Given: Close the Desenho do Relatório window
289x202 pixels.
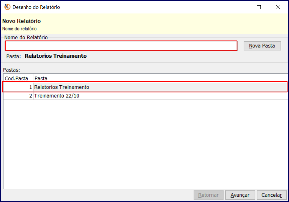Looking at the screenshot, I should (278, 7).
